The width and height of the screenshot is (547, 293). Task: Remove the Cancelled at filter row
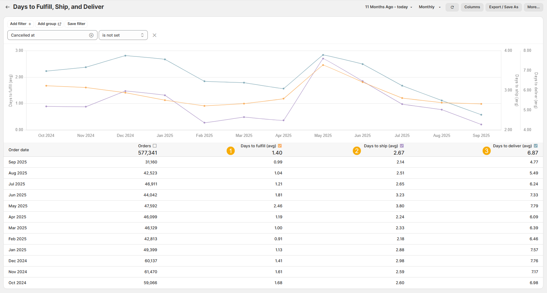click(155, 35)
